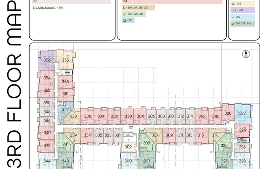
Task: Click the G - 322 legend entry
Action: coord(243,17)
